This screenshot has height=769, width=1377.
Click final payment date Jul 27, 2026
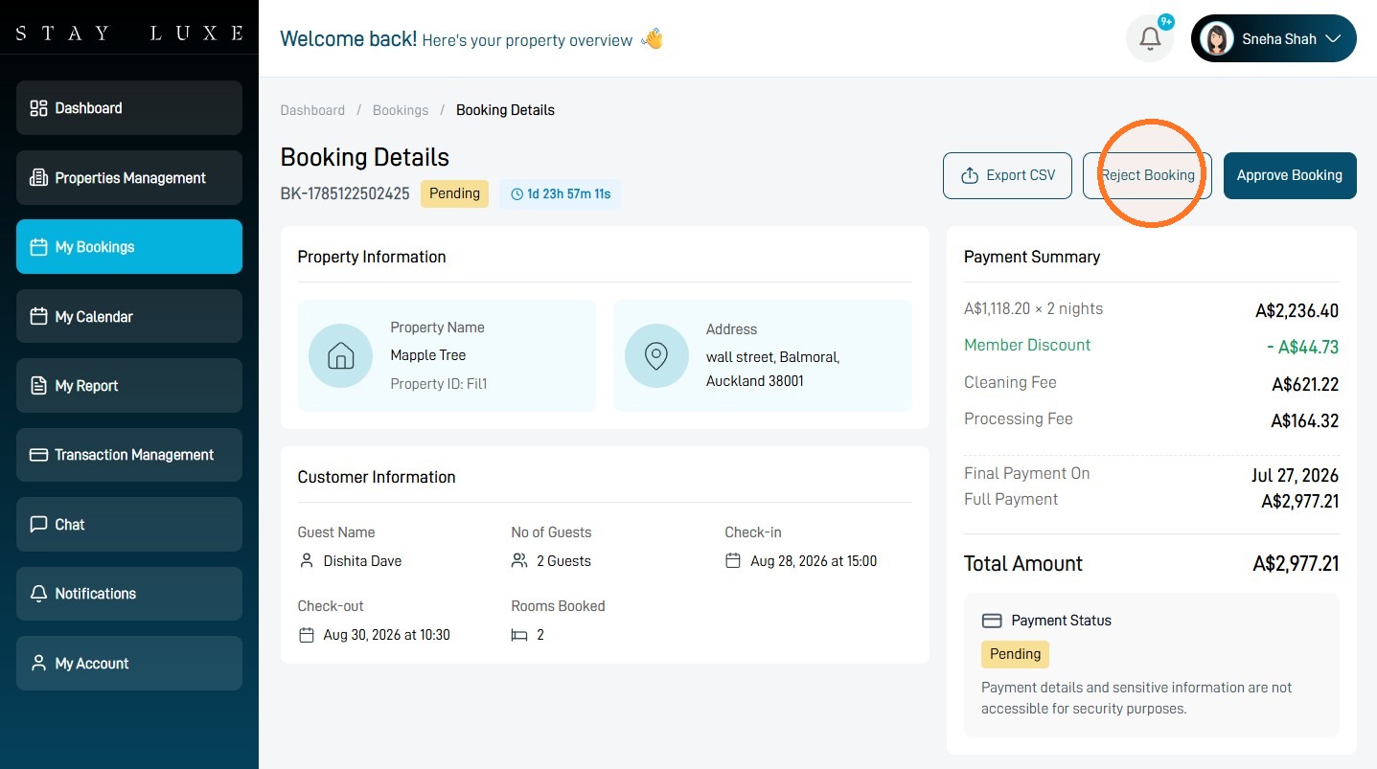click(x=1296, y=476)
